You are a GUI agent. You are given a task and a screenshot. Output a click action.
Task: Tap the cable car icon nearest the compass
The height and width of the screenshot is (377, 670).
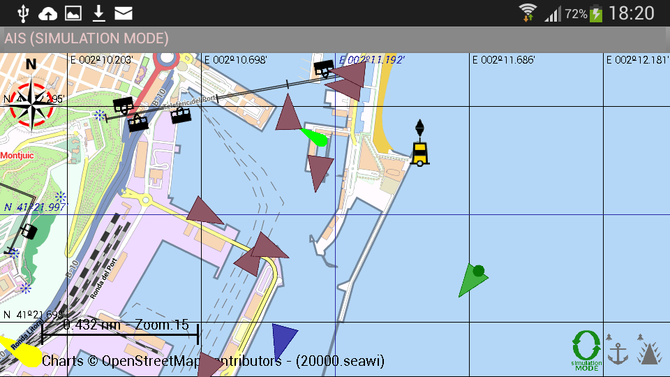pyautogui.click(x=123, y=106)
